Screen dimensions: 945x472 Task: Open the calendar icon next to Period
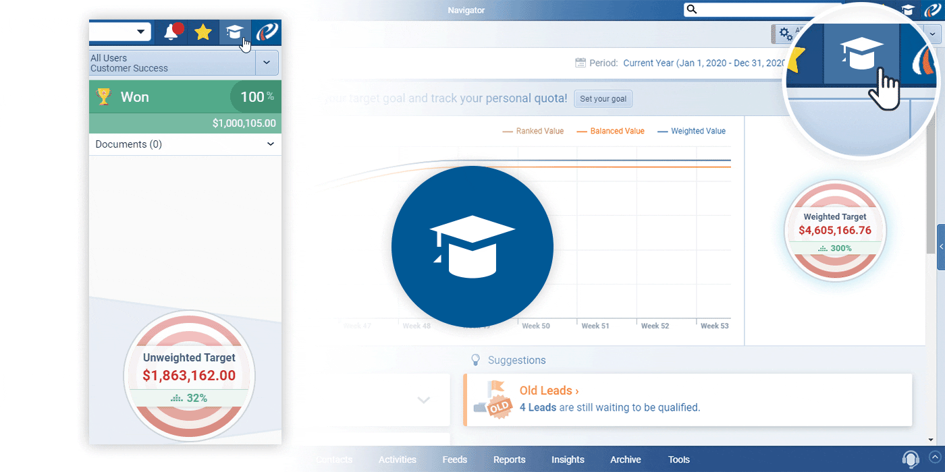[x=580, y=62]
